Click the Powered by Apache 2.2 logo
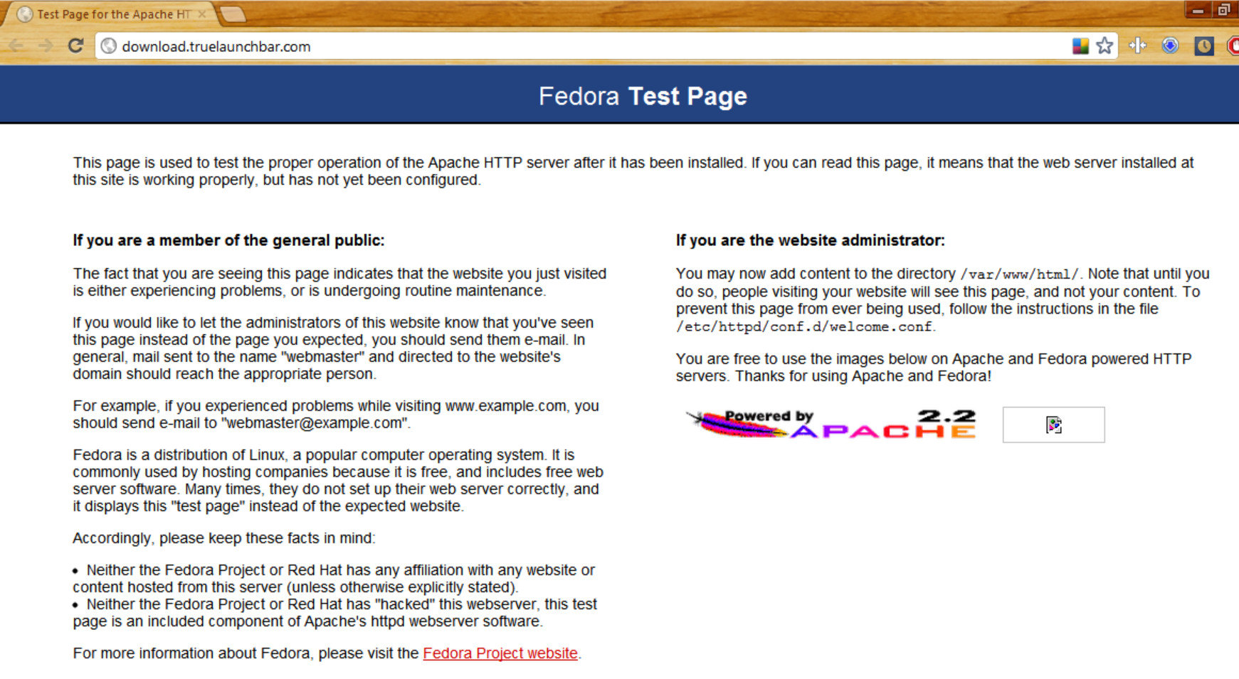The width and height of the screenshot is (1239, 679). pos(831,424)
